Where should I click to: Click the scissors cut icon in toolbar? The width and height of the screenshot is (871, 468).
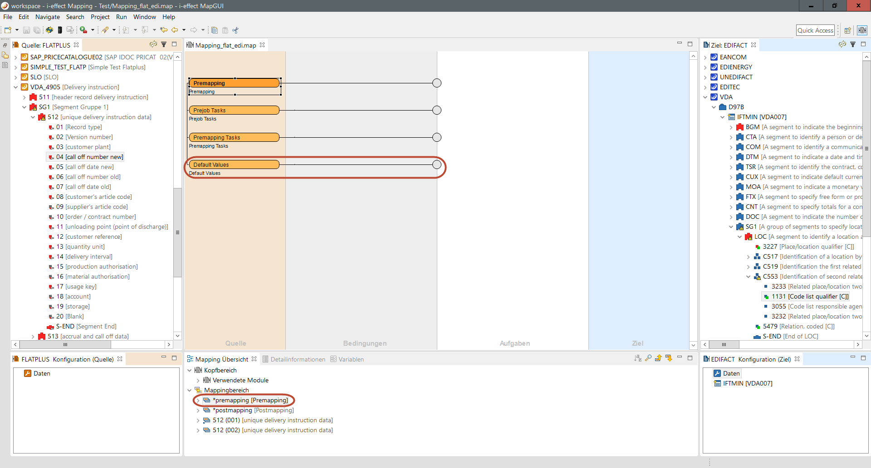tap(235, 30)
